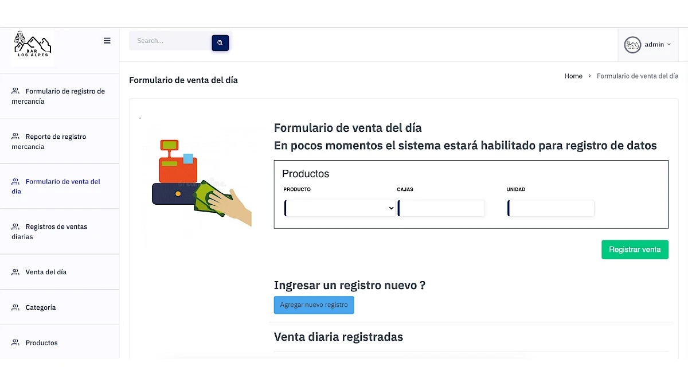Click the Bar Los Alpes logo

(33, 48)
